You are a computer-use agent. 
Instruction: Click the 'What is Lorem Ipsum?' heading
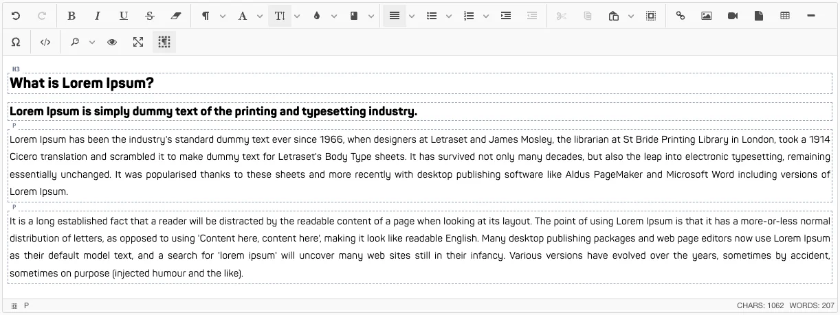coord(82,83)
